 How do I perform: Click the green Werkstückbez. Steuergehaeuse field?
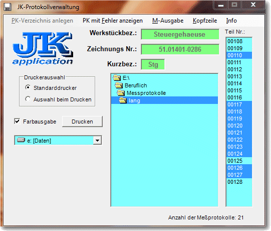tap(180, 34)
